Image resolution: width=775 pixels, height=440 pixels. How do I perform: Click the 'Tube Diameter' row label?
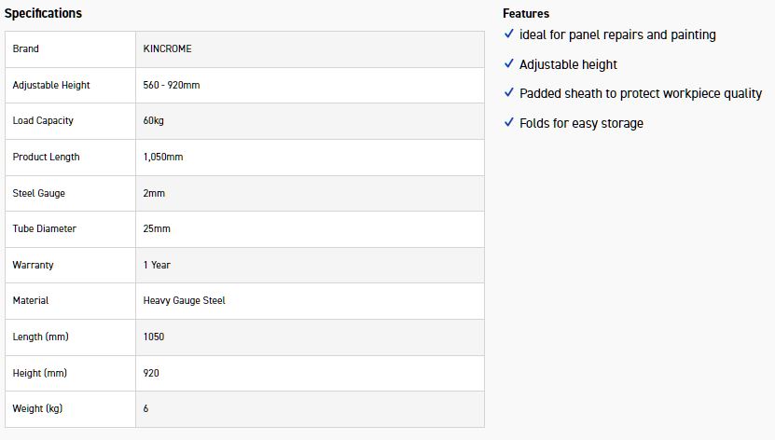pos(44,228)
